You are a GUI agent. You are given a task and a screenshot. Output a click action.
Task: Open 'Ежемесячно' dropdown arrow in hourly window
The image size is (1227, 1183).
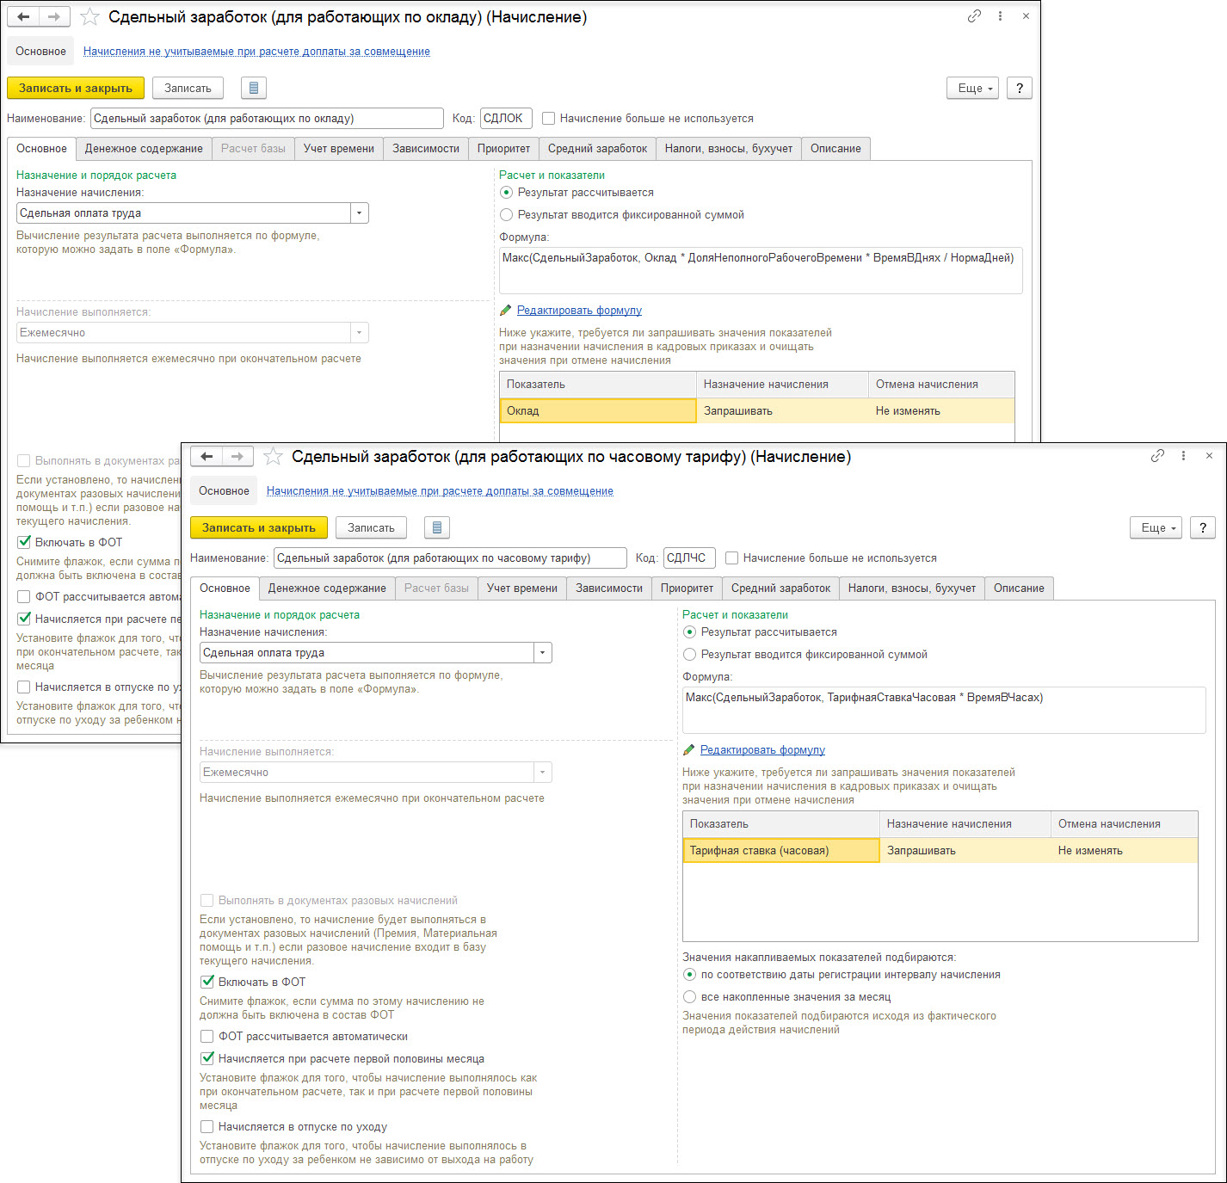click(543, 773)
